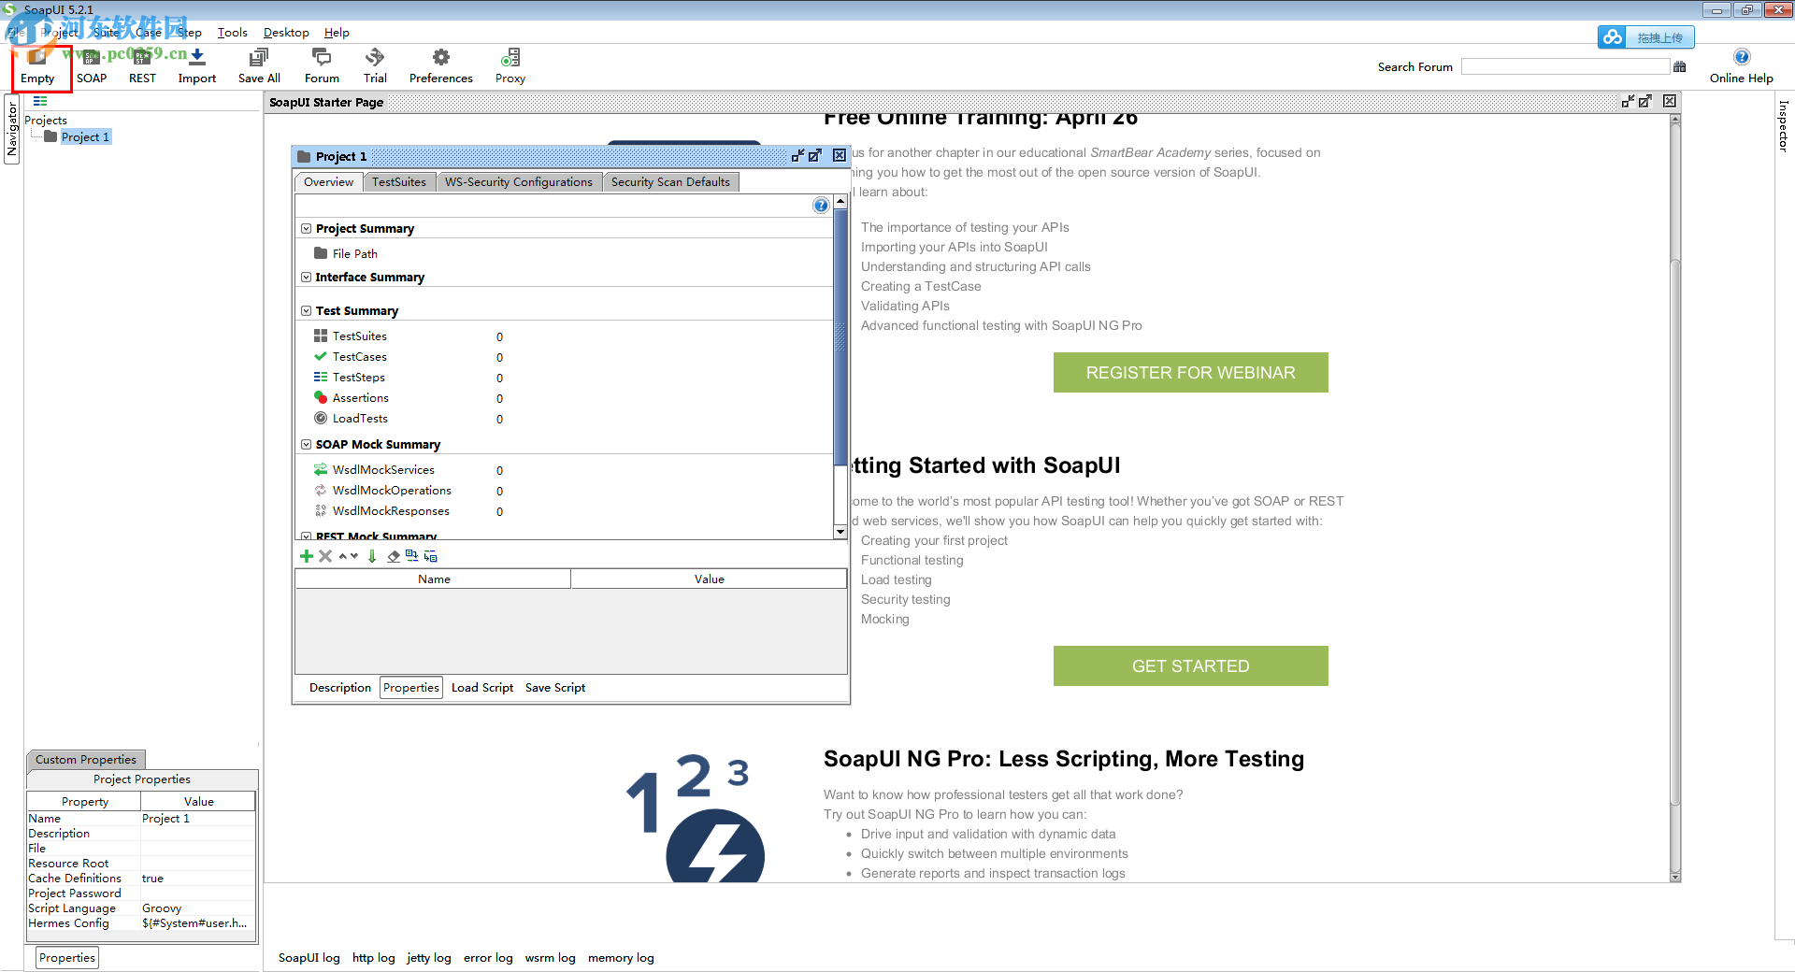Image resolution: width=1795 pixels, height=972 pixels.
Task: Sort properties with green down arrow
Action: coord(372,556)
